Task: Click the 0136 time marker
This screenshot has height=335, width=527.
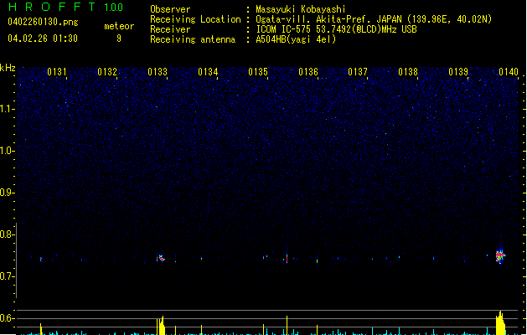Action: (x=308, y=72)
